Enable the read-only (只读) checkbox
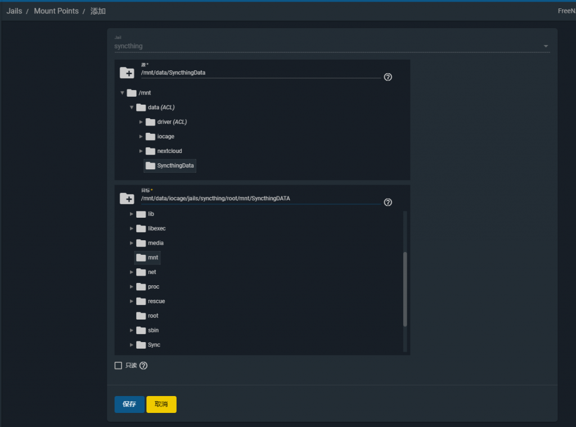The height and width of the screenshot is (427, 576). (x=118, y=366)
